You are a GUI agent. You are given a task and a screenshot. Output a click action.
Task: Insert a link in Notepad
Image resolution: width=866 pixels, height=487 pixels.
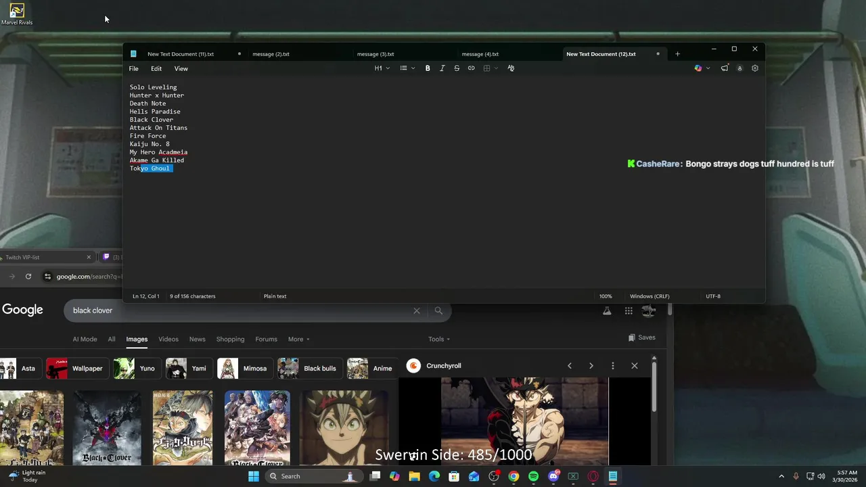(x=472, y=68)
